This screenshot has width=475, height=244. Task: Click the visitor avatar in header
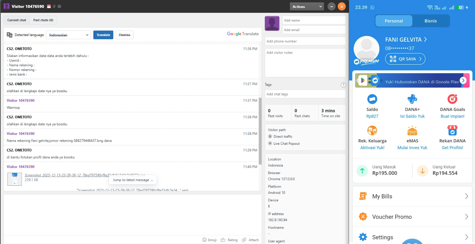[x=6, y=6]
